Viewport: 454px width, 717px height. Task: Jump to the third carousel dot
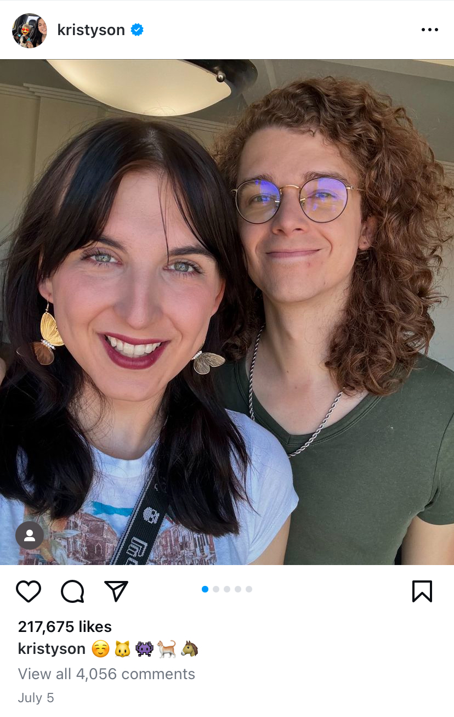pyautogui.click(x=227, y=589)
